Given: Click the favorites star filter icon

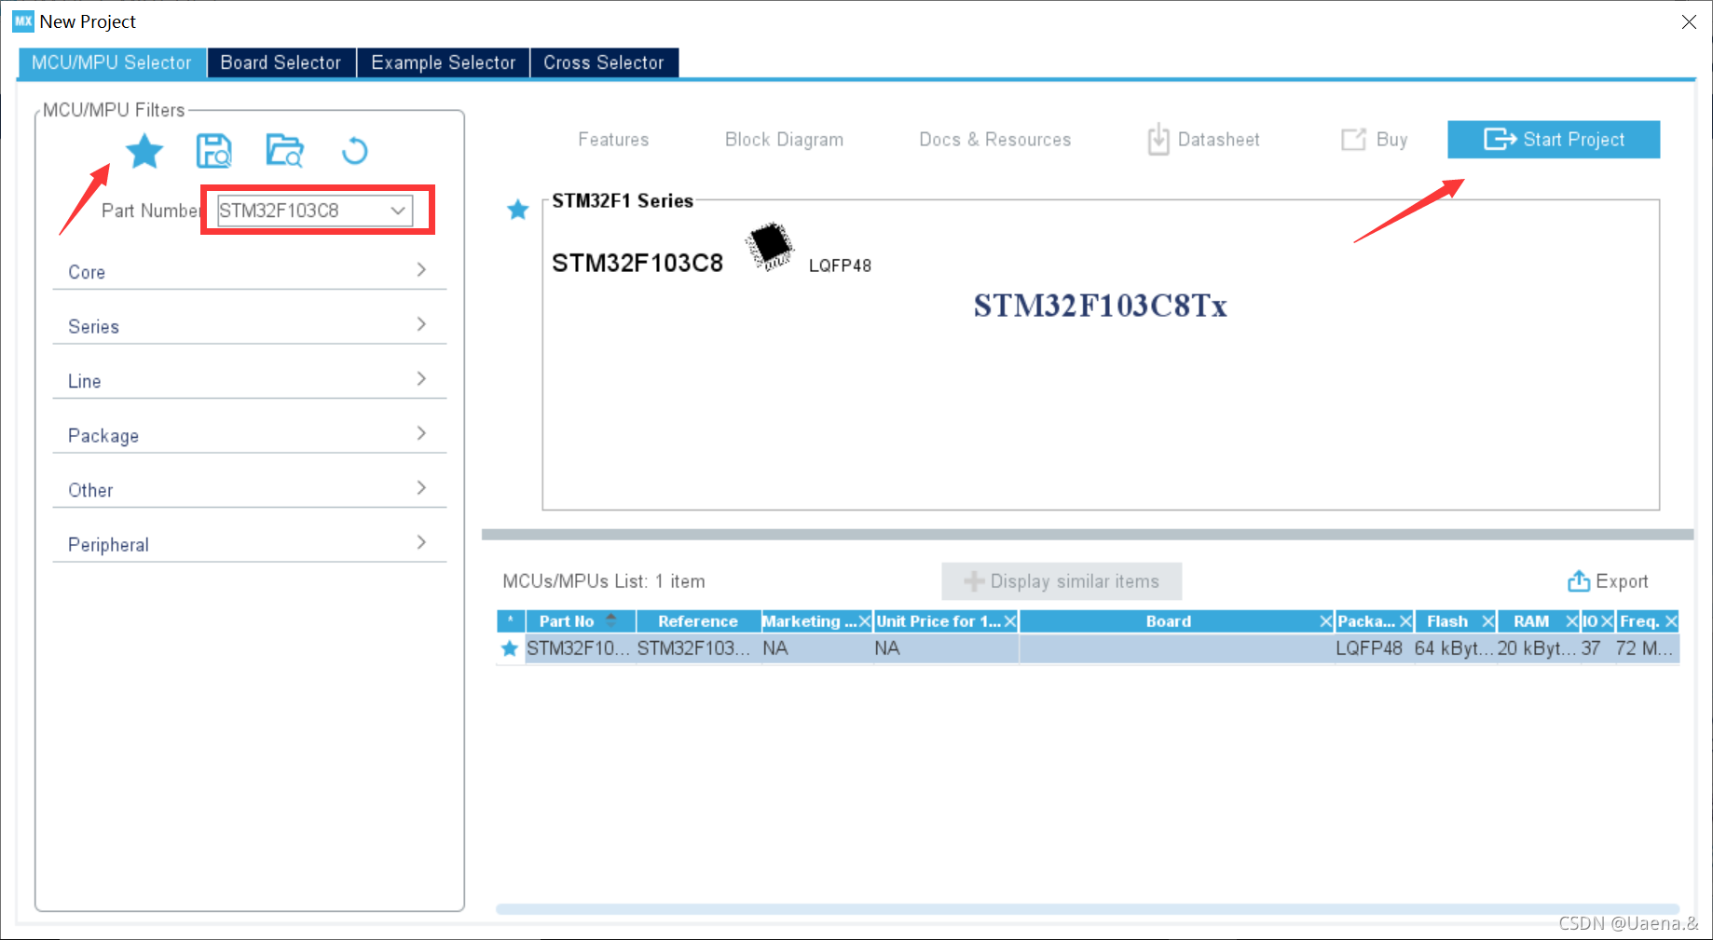Looking at the screenshot, I should click(144, 151).
